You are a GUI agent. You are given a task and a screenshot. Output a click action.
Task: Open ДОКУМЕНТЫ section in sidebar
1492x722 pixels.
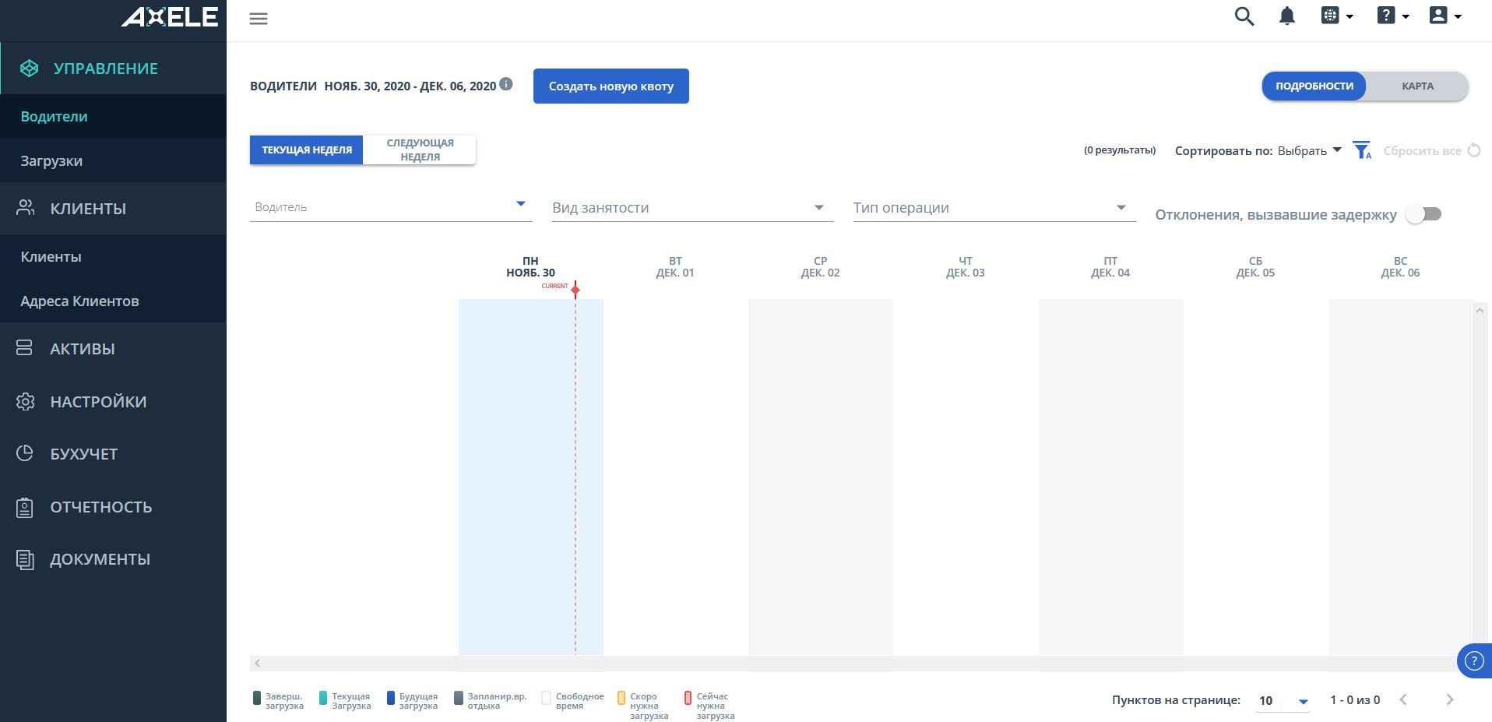(x=113, y=559)
